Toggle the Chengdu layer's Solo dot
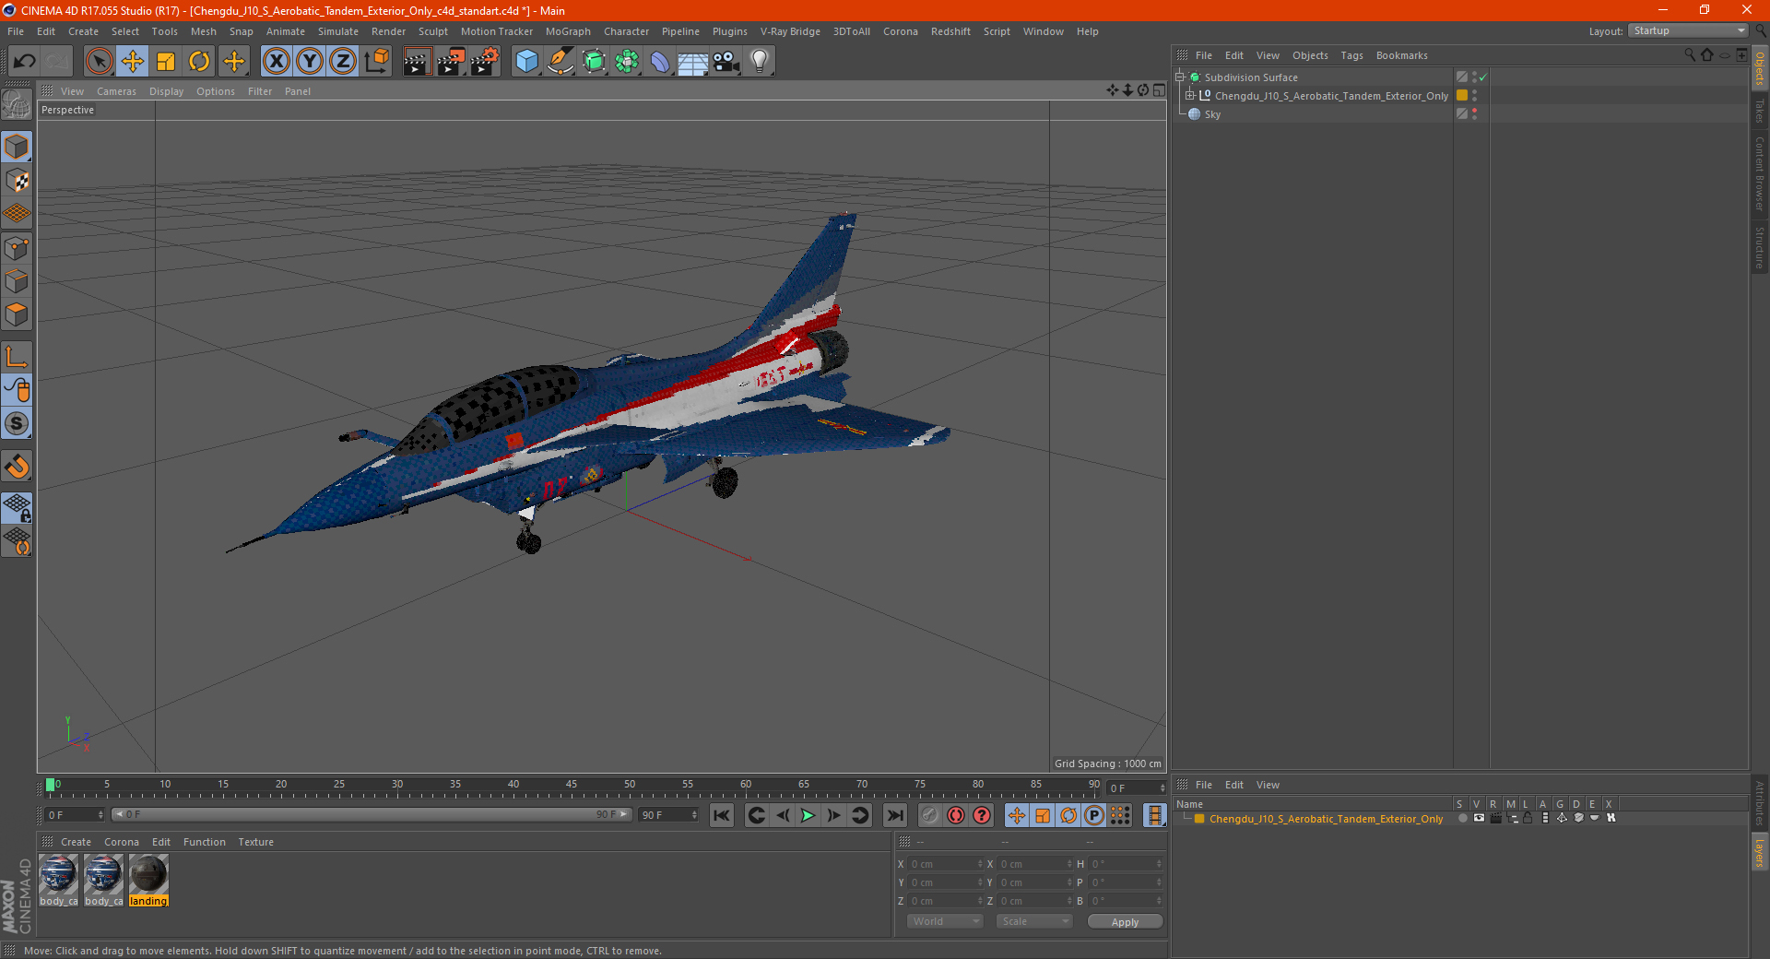1770x959 pixels. 1462,818
